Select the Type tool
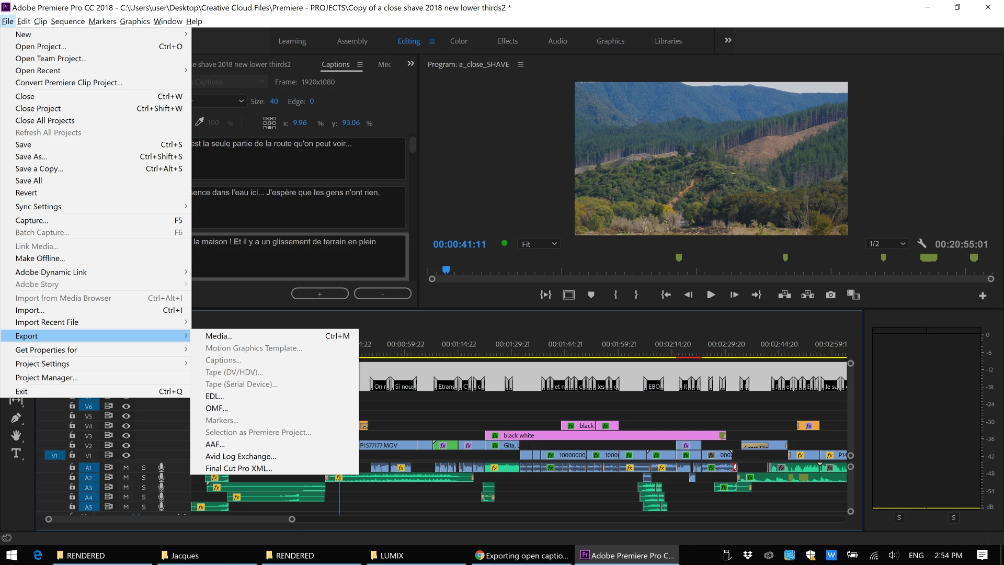The width and height of the screenshot is (1004, 565). (16, 453)
